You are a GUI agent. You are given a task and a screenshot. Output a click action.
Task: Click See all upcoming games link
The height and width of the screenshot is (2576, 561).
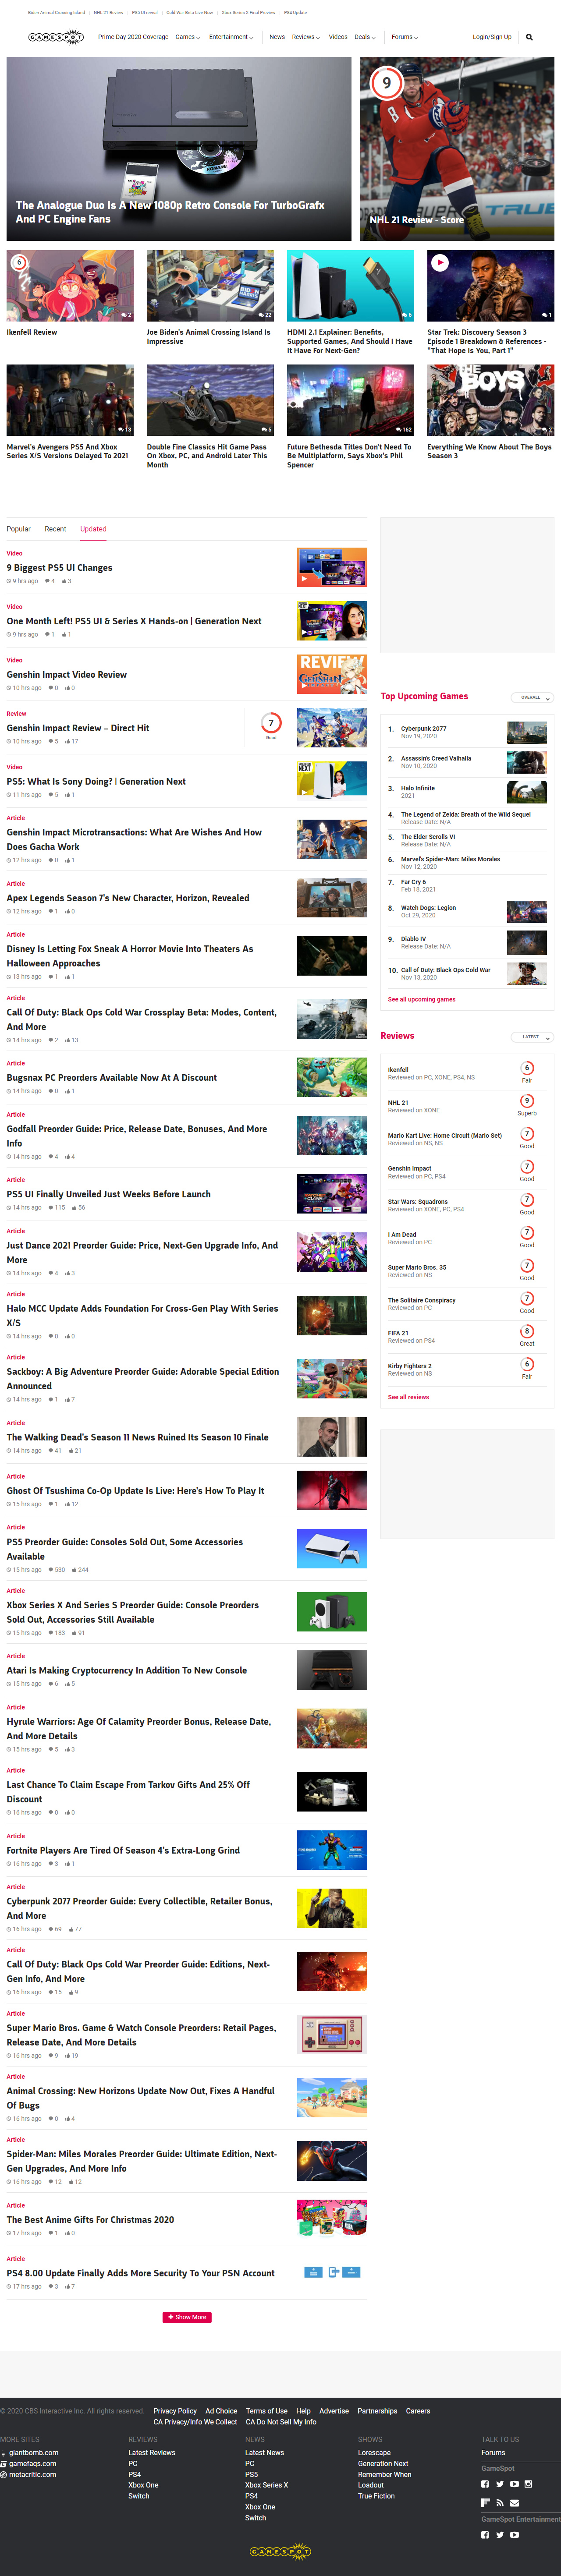coord(421,999)
